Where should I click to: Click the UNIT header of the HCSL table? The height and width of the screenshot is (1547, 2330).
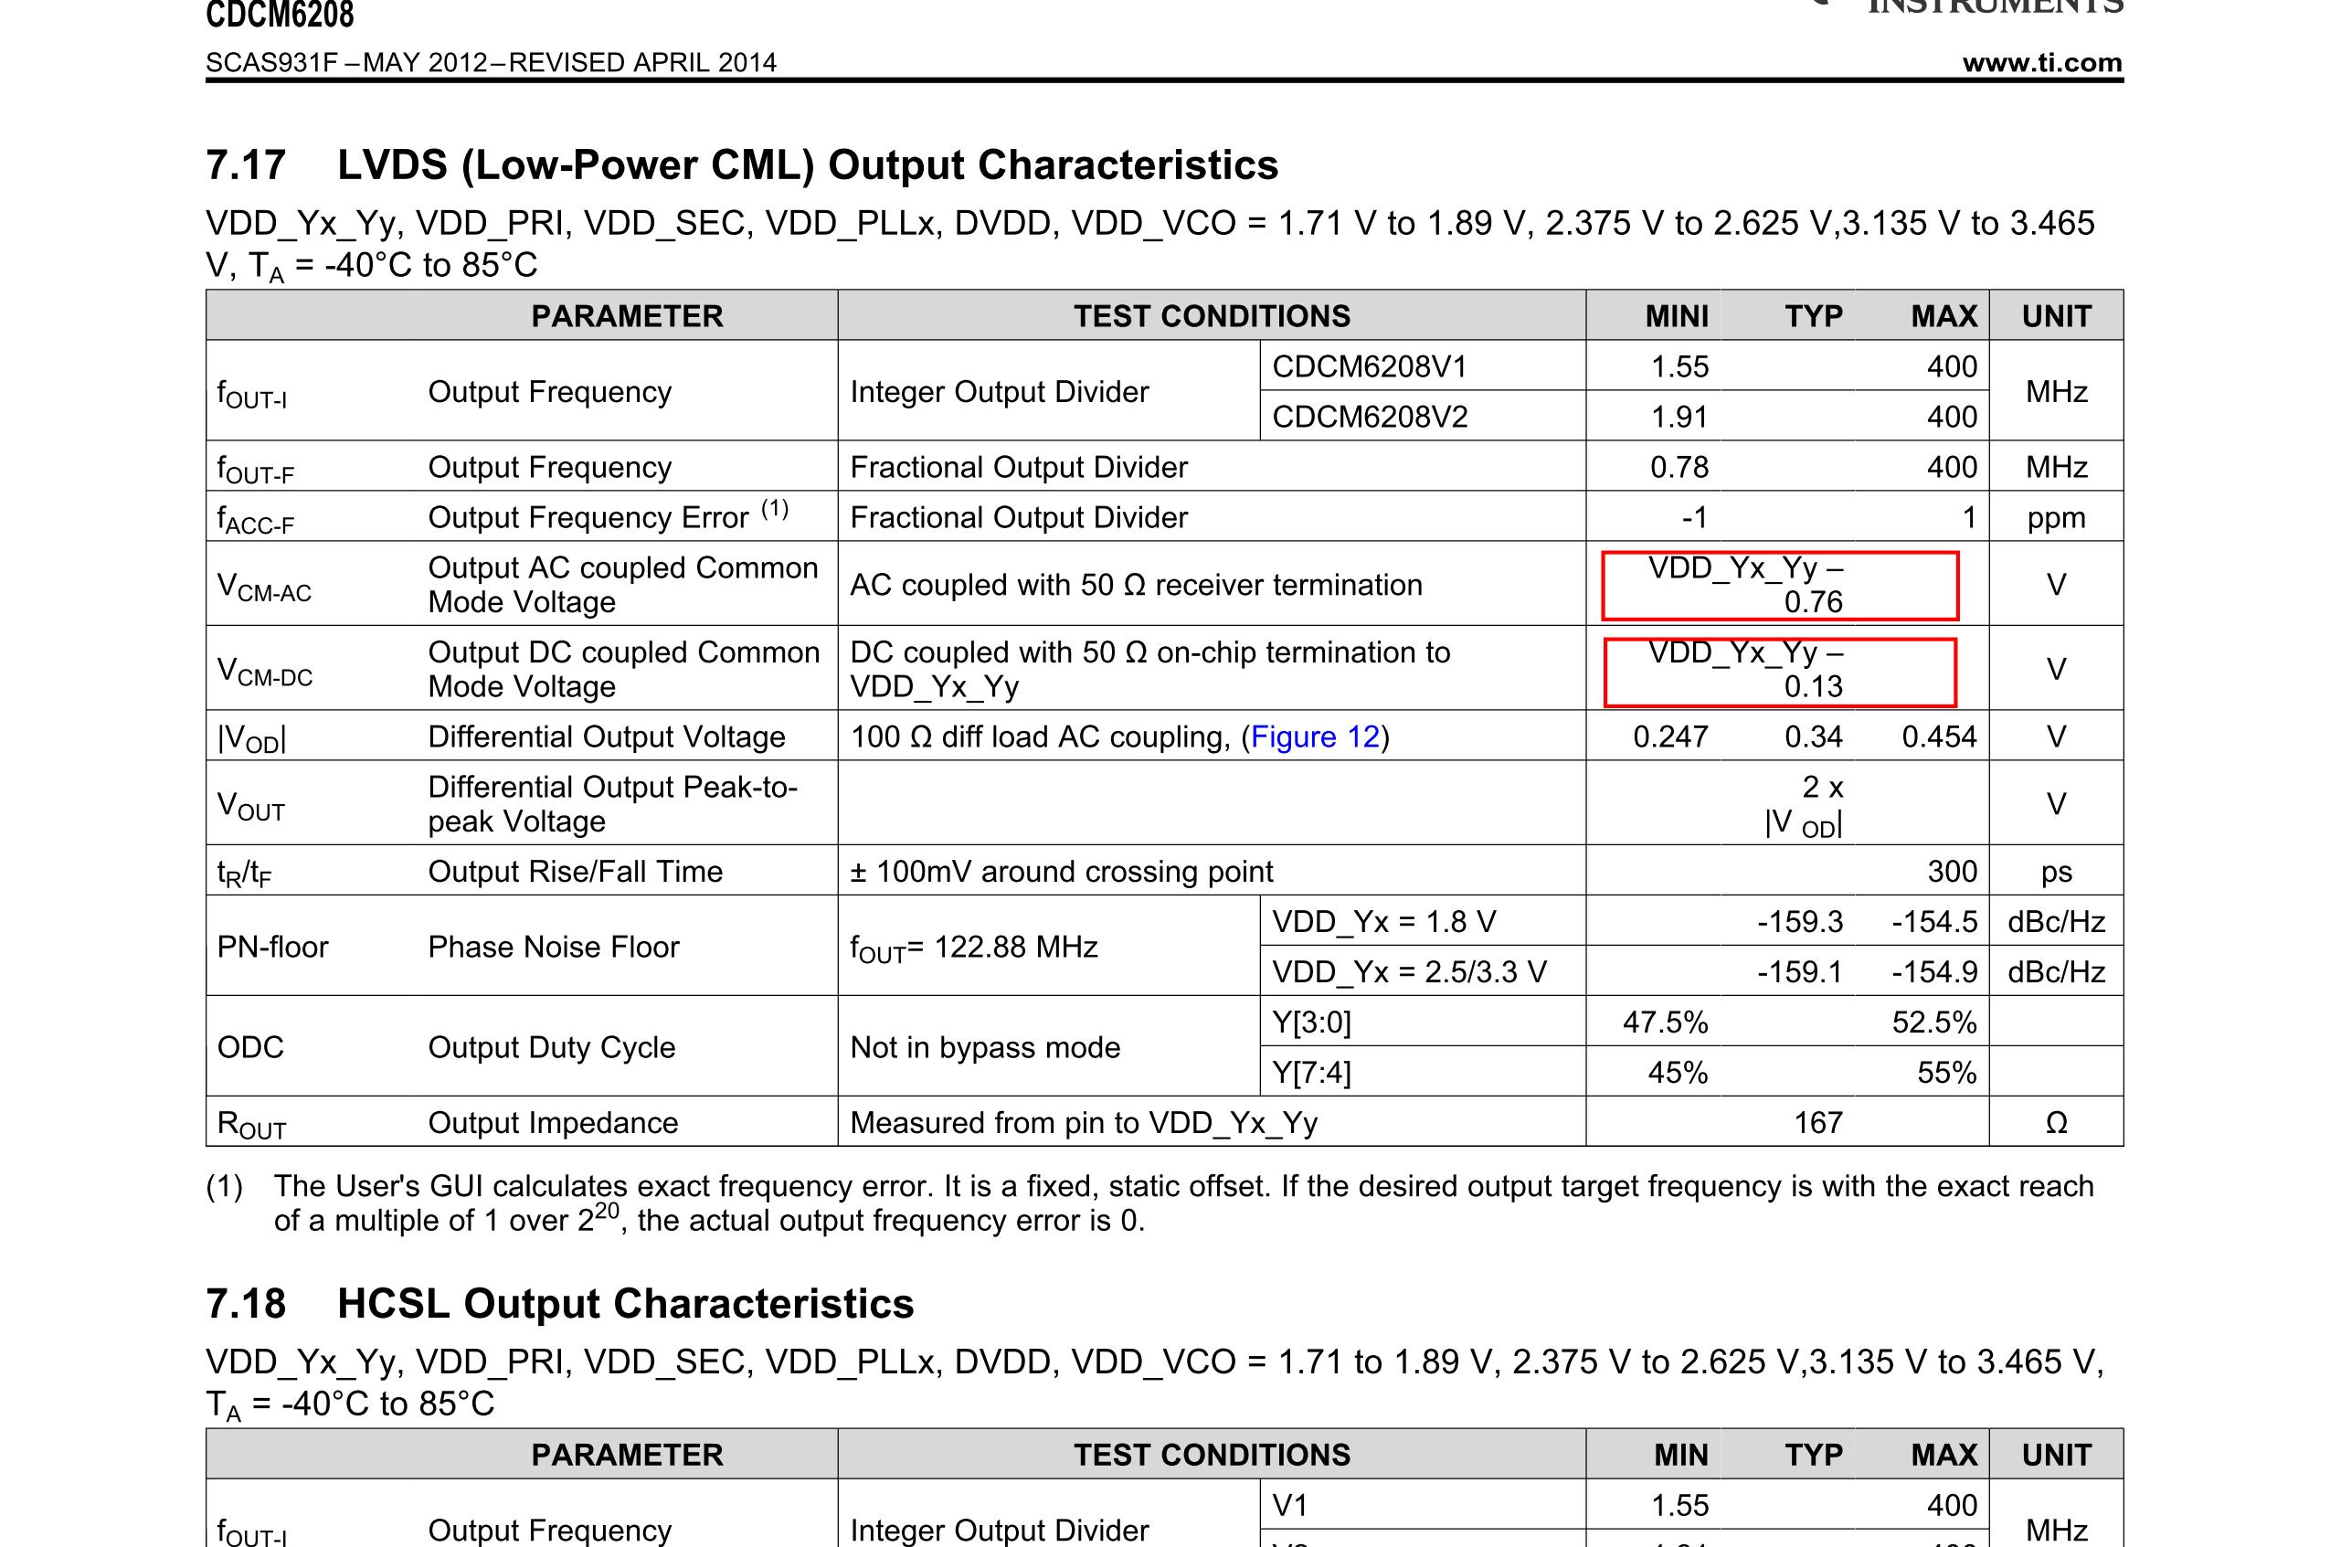coord(2056,1455)
